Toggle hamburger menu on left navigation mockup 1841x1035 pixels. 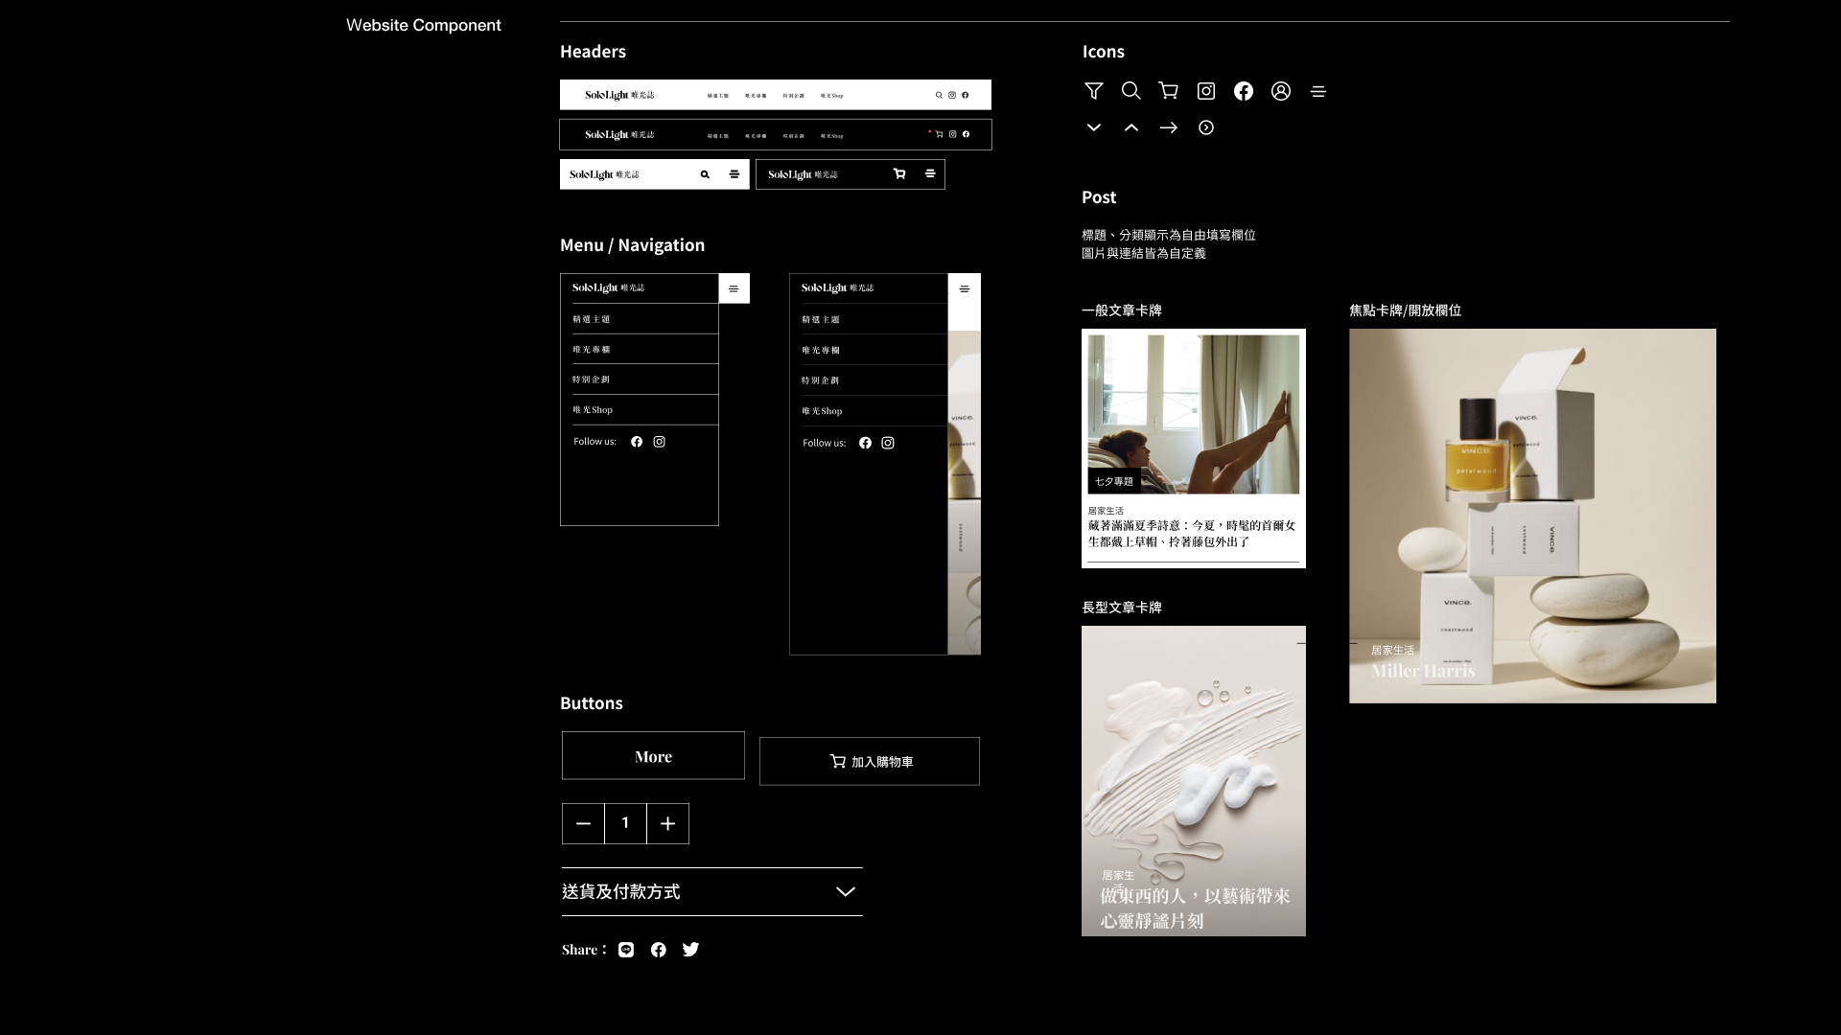pos(734,288)
